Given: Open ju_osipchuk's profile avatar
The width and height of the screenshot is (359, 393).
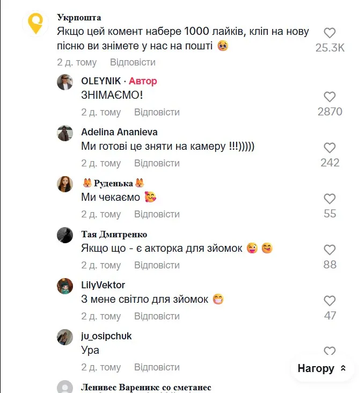Looking at the screenshot, I should (65, 337).
